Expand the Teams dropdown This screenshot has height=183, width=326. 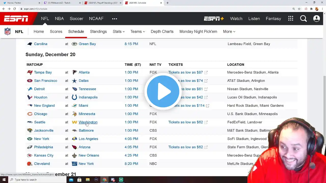(138, 32)
